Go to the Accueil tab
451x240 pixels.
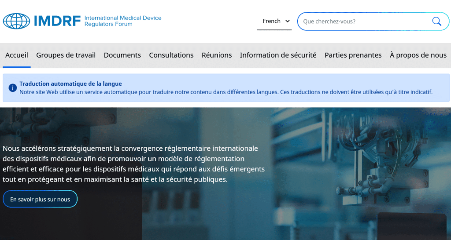click(x=17, y=55)
